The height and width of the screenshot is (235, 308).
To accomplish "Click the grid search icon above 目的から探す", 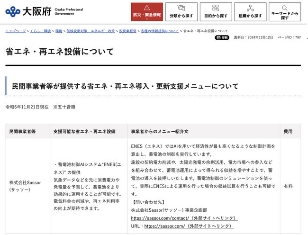I will (x=216, y=8).
